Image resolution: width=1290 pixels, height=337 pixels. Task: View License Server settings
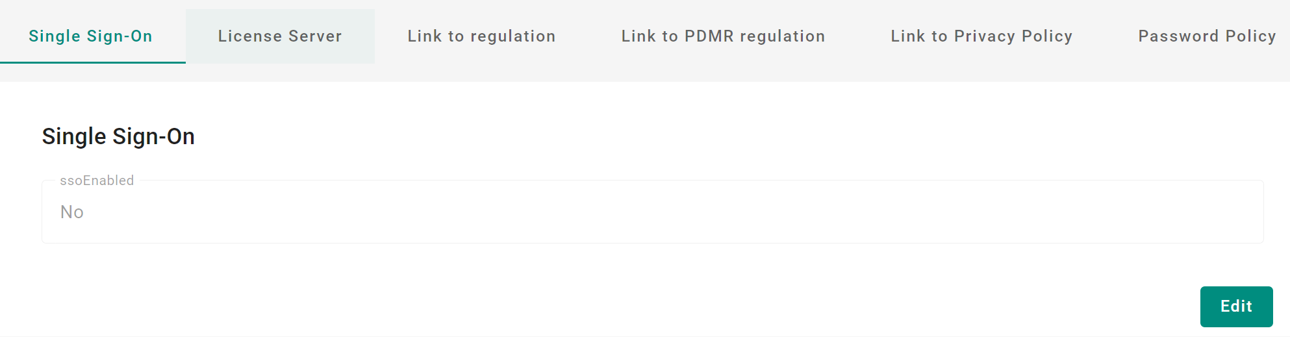(x=280, y=36)
